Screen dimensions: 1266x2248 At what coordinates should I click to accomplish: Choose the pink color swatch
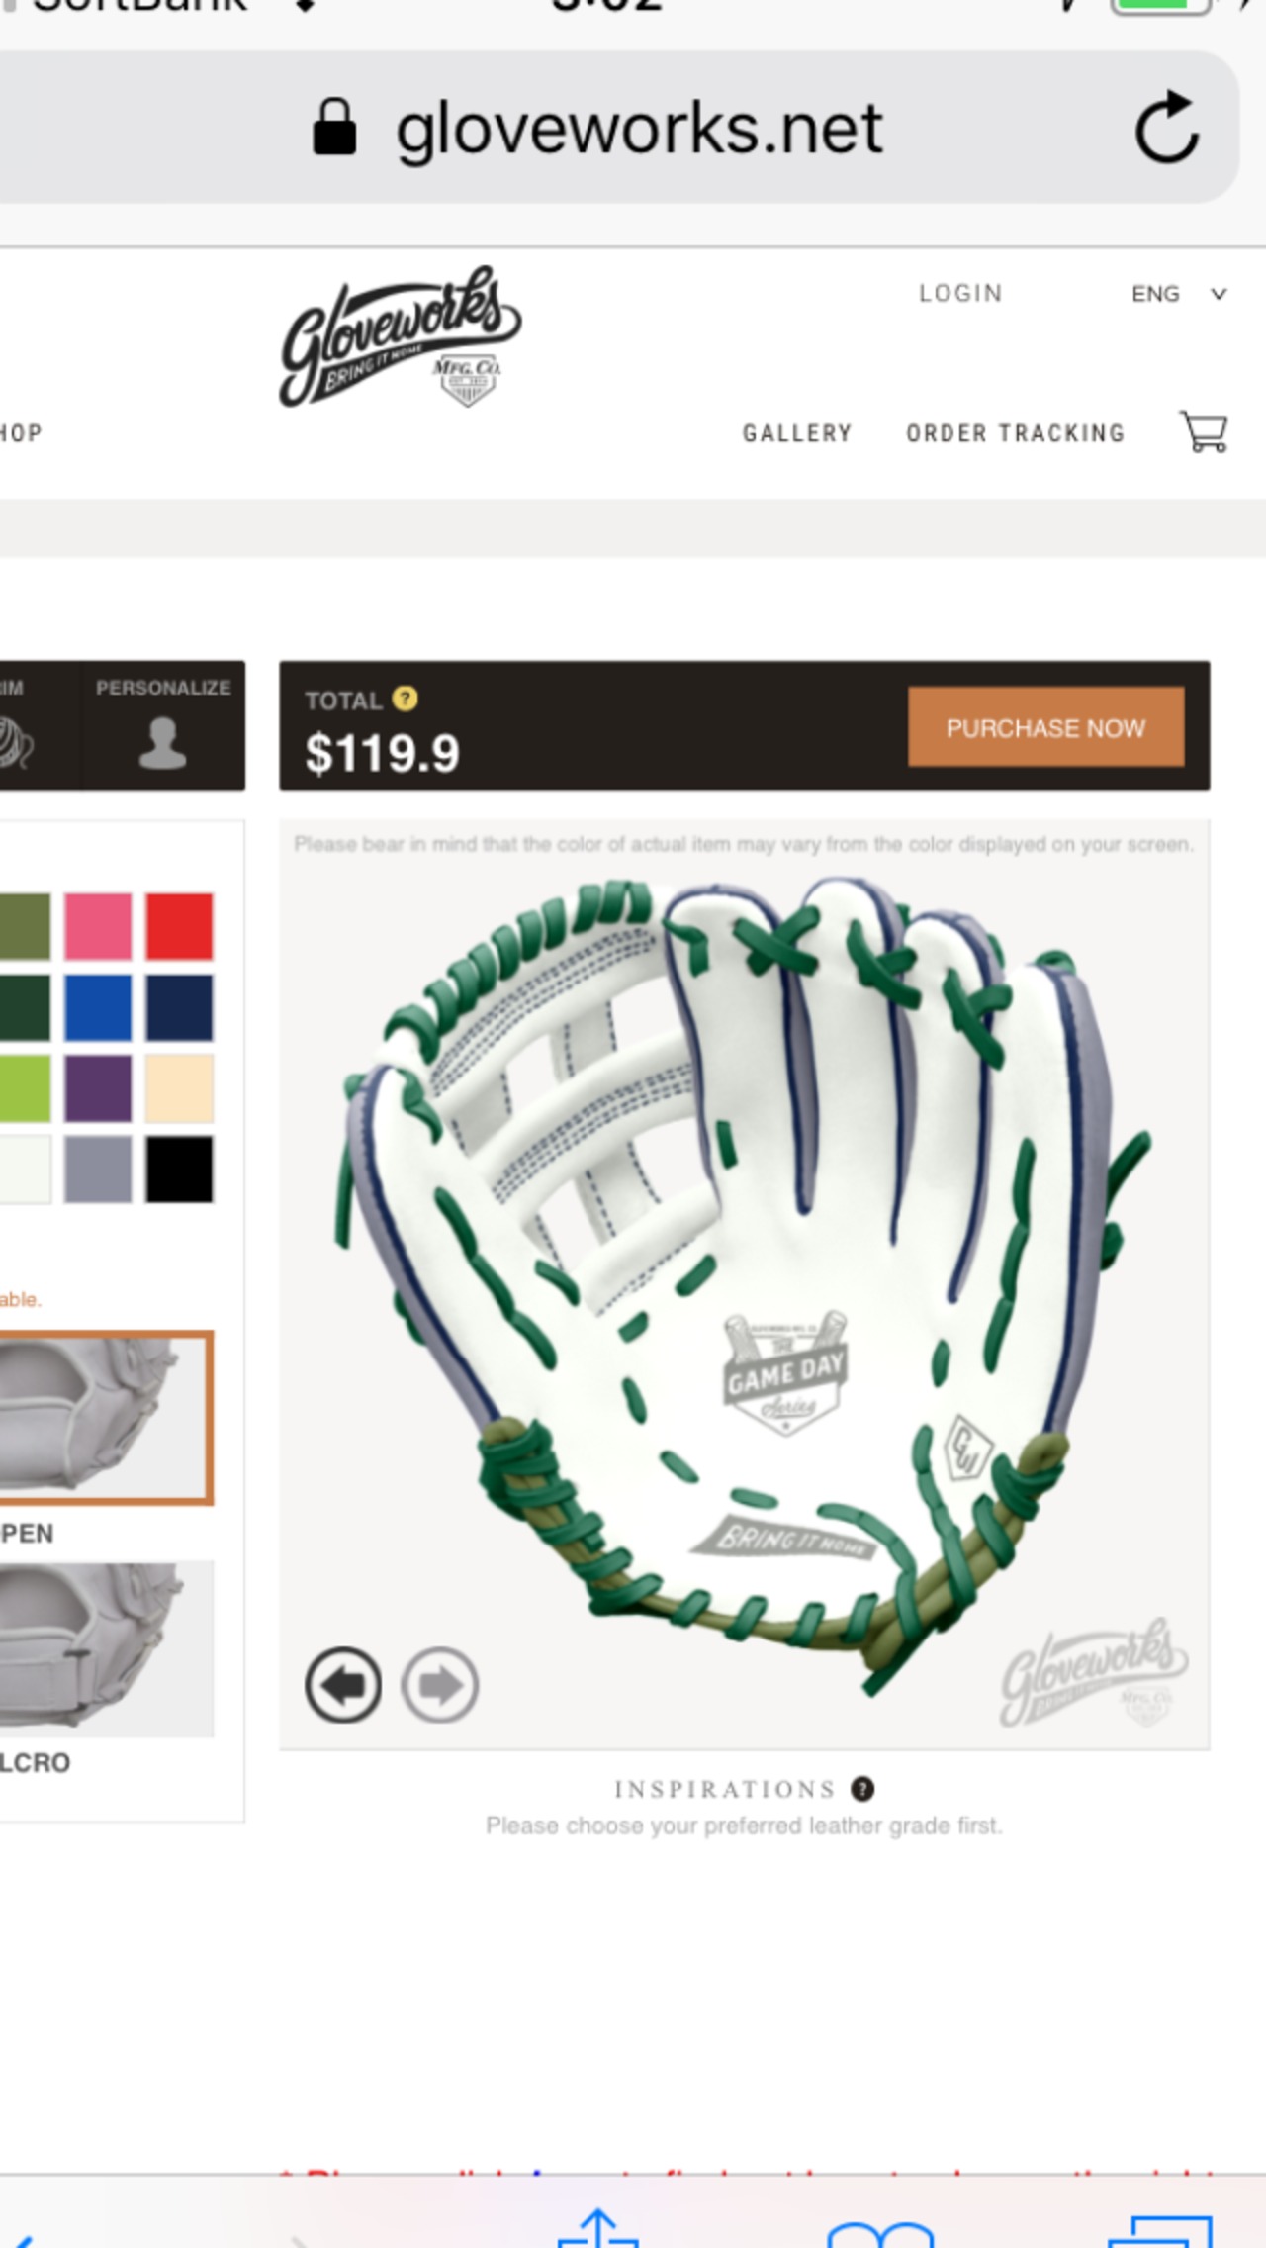click(98, 926)
